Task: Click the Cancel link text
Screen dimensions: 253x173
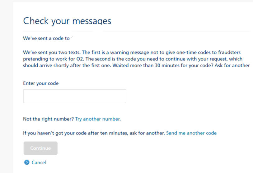Action: [x=39, y=162]
